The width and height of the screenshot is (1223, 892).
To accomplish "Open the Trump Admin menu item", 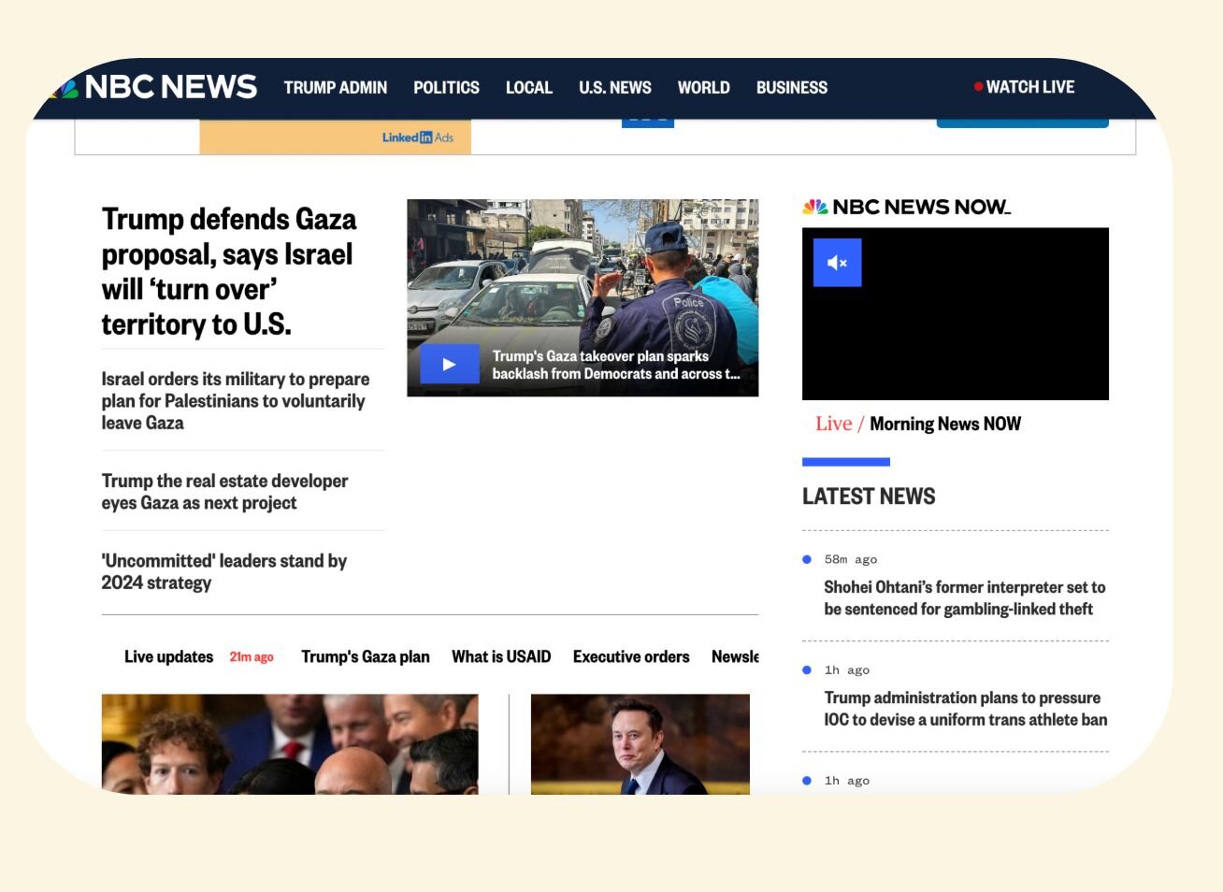I will click(x=336, y=88).
